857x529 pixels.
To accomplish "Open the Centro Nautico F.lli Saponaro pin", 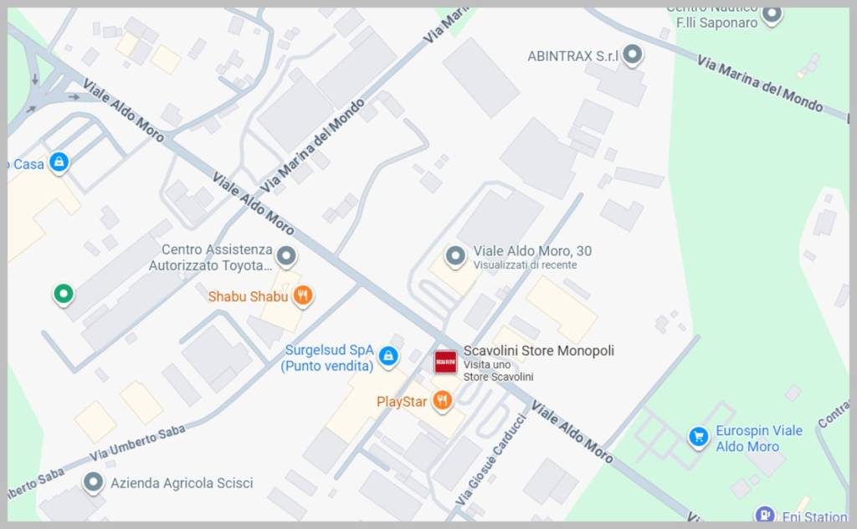I will click(772, 14).
